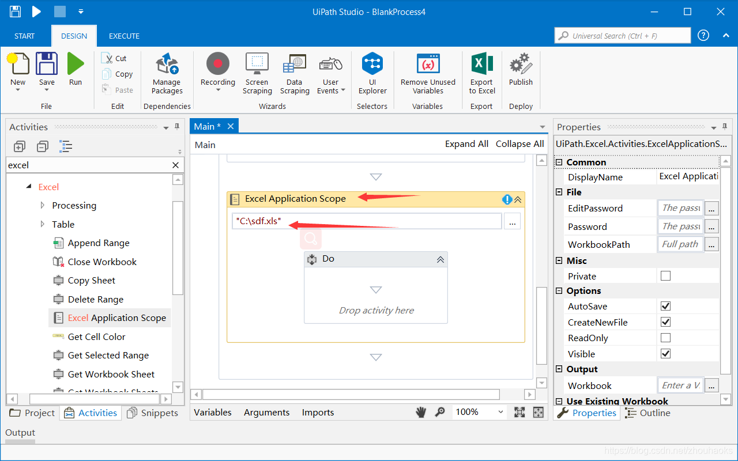Toggle the AutoSave checkbox
The width and height of the screenshot is (738, 461).
pos(666,306)
